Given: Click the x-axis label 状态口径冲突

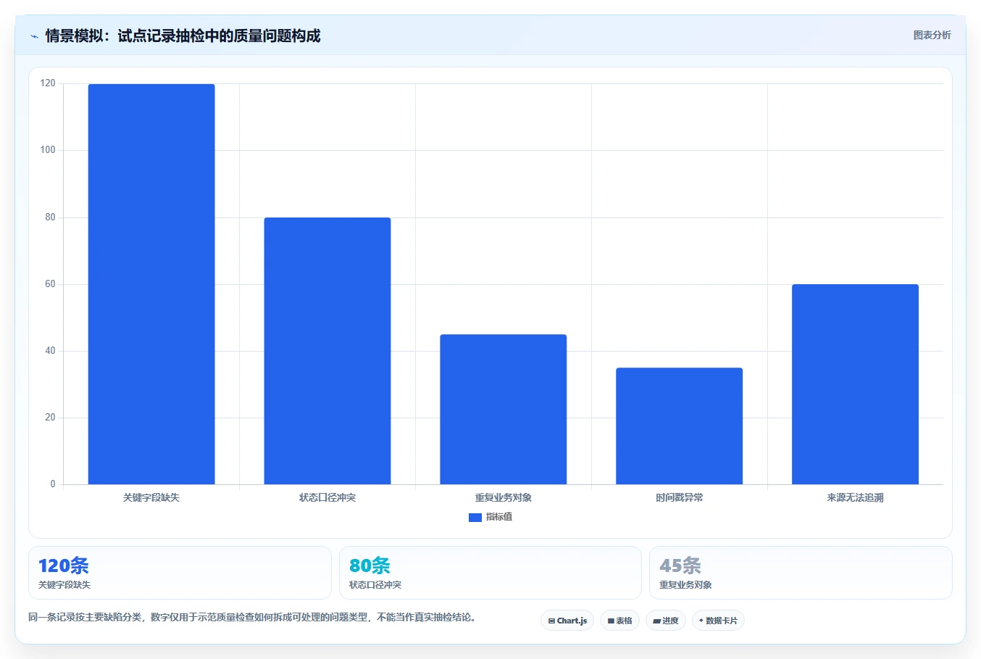Looking at the screenshot, I should pyautogui.click(x=327, y=497).
